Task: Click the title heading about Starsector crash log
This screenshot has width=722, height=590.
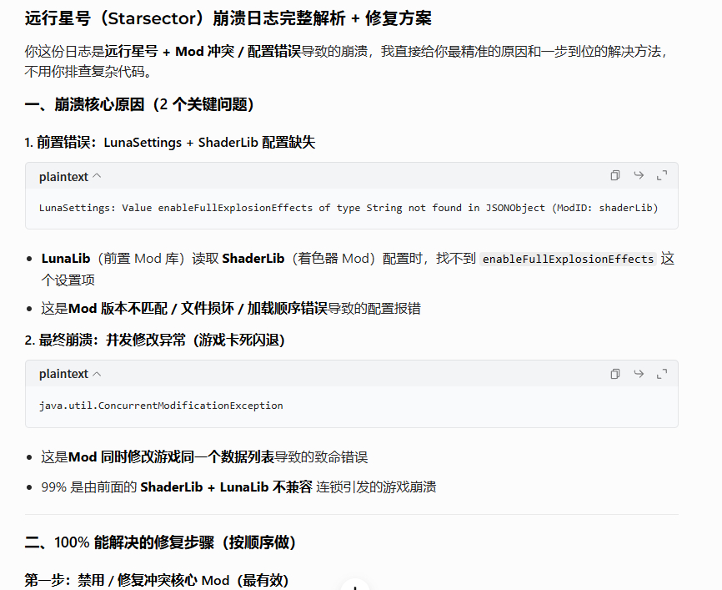Action: [x=228, y=18]
